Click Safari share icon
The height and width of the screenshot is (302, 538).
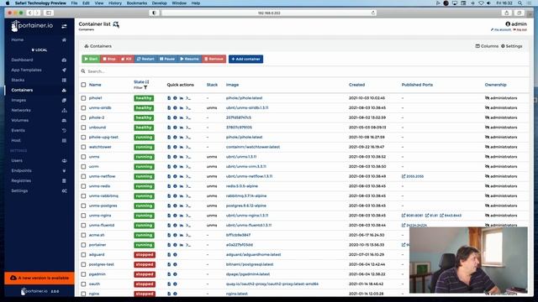(x=507, y=13)
